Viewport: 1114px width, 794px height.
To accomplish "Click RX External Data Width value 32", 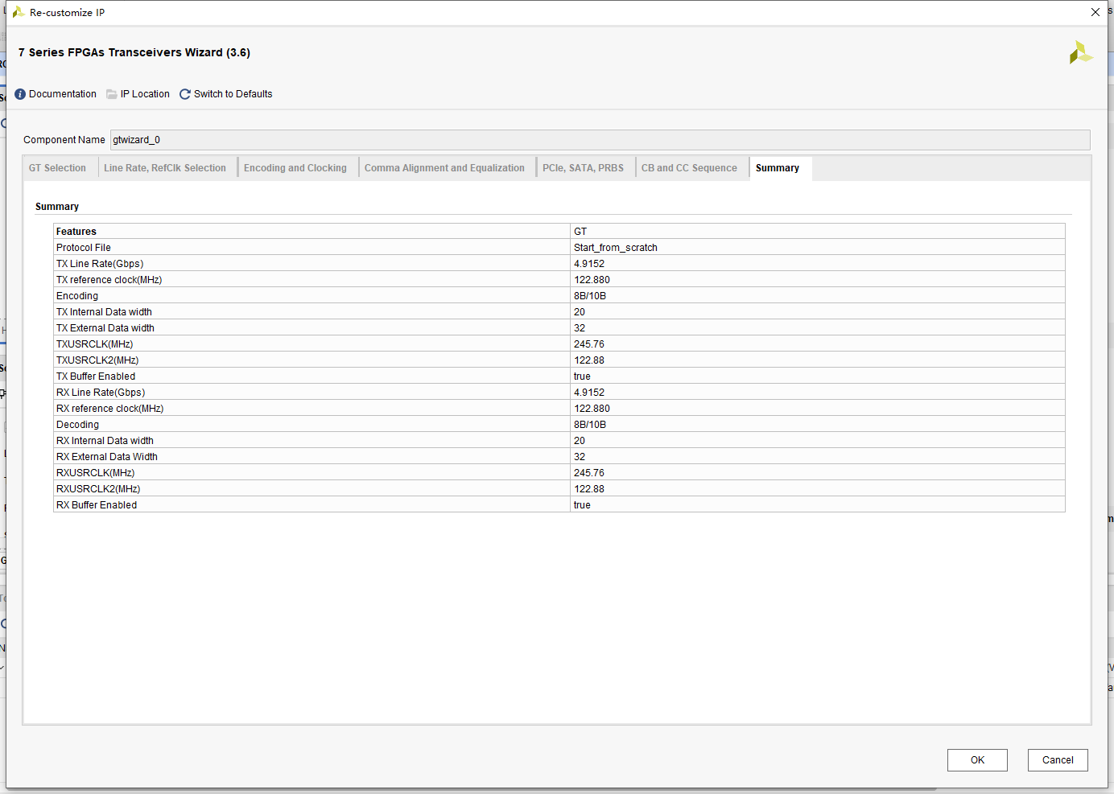I will [580, 457].
